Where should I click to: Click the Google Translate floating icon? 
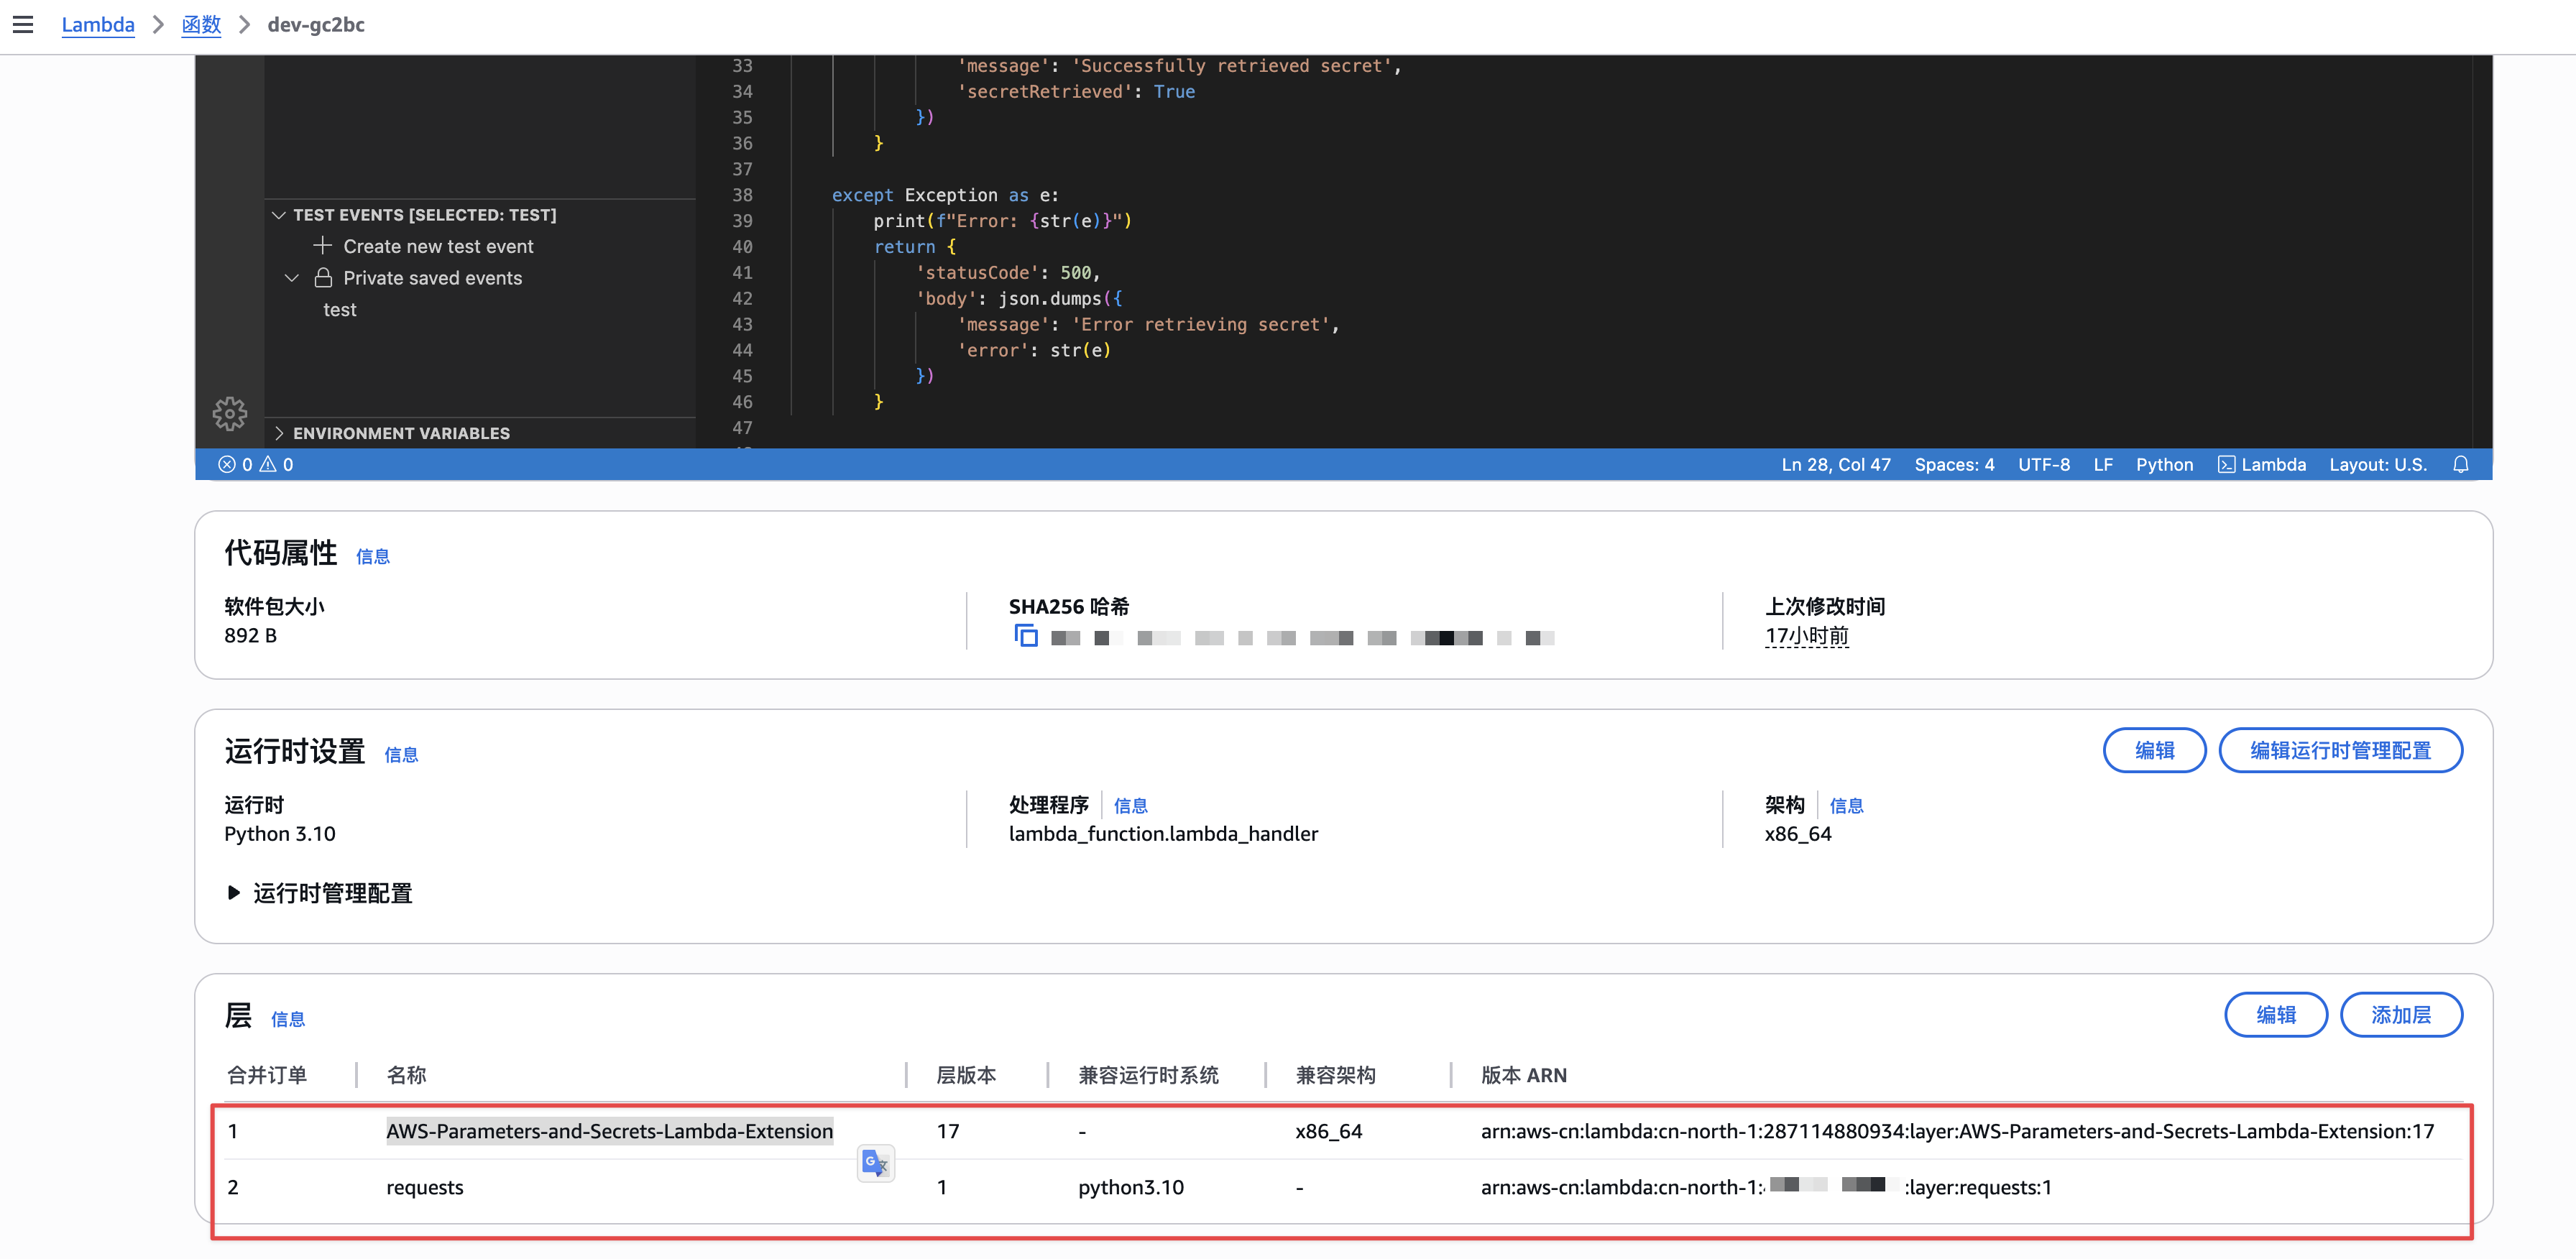(875, 1163)
